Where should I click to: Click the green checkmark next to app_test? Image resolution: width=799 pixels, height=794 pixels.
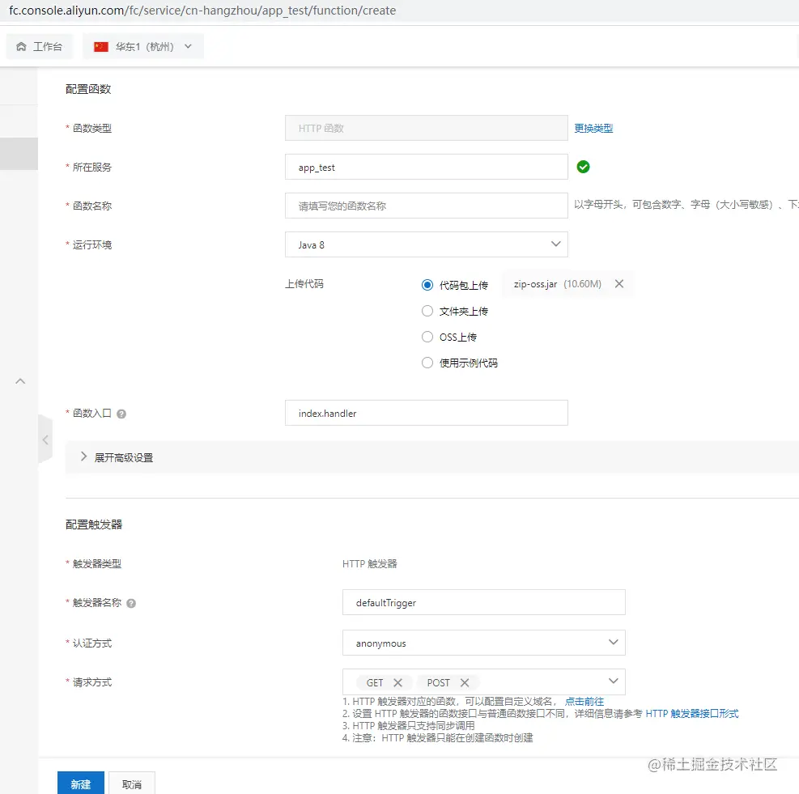583,167
